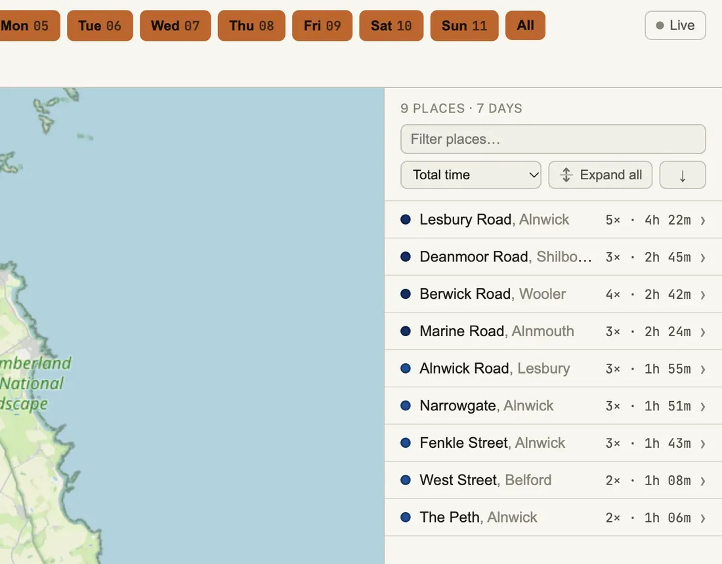This screenshot has width=722, height=564.
Task: Click the dot marker beside Marine Road
Action: pos(406,331)
